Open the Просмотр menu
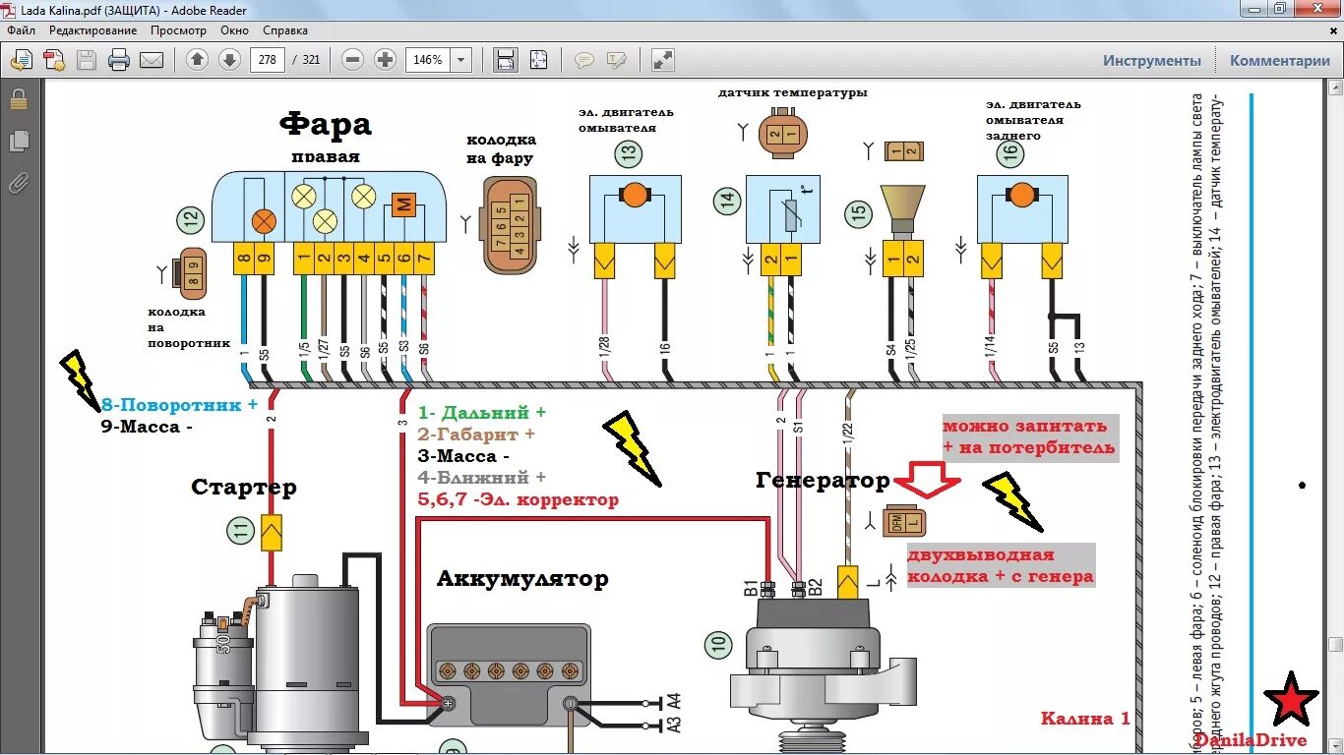This screenshot has width=1344, height=755. (x=179, y=30)
